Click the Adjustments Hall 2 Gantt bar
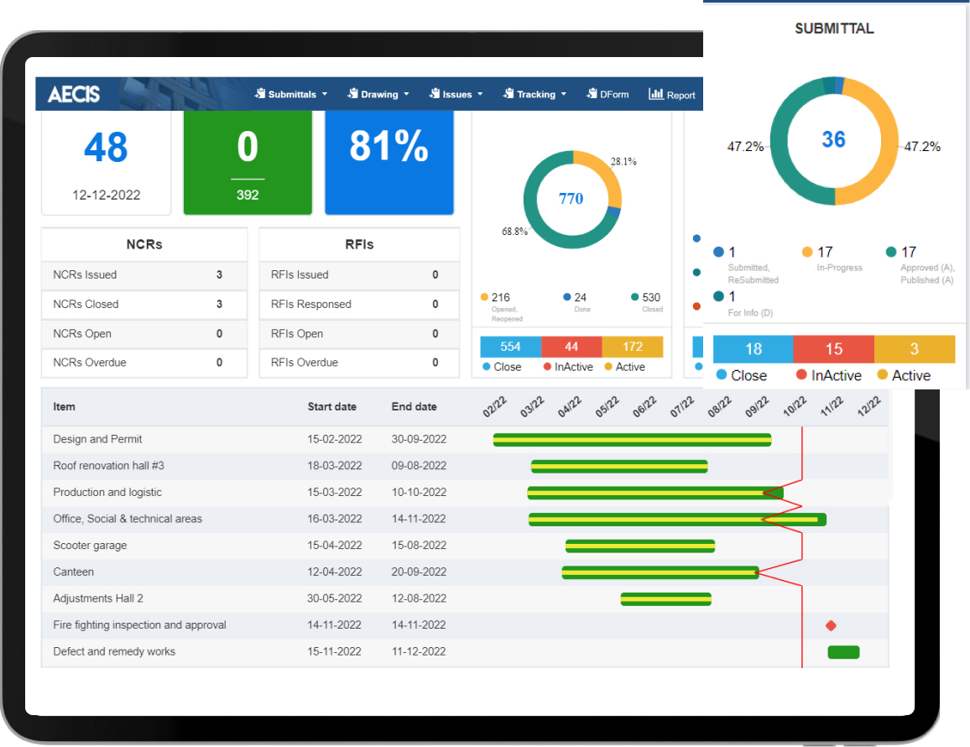The width and height of the screenshot is (970, 747). coord(665,599)
